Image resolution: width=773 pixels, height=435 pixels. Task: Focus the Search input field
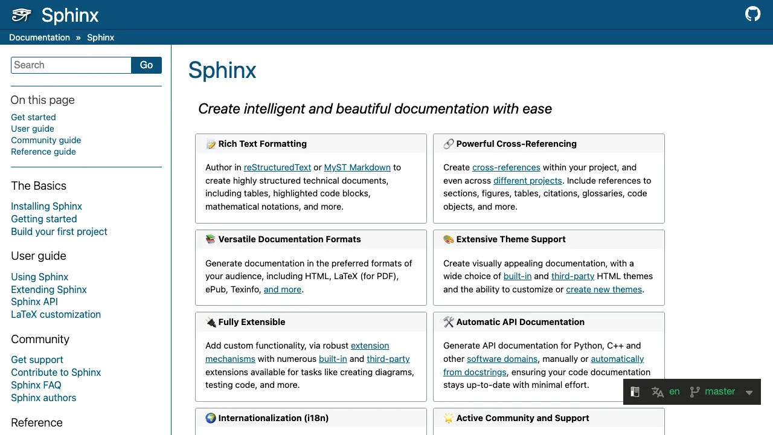[x=71, y=65]
